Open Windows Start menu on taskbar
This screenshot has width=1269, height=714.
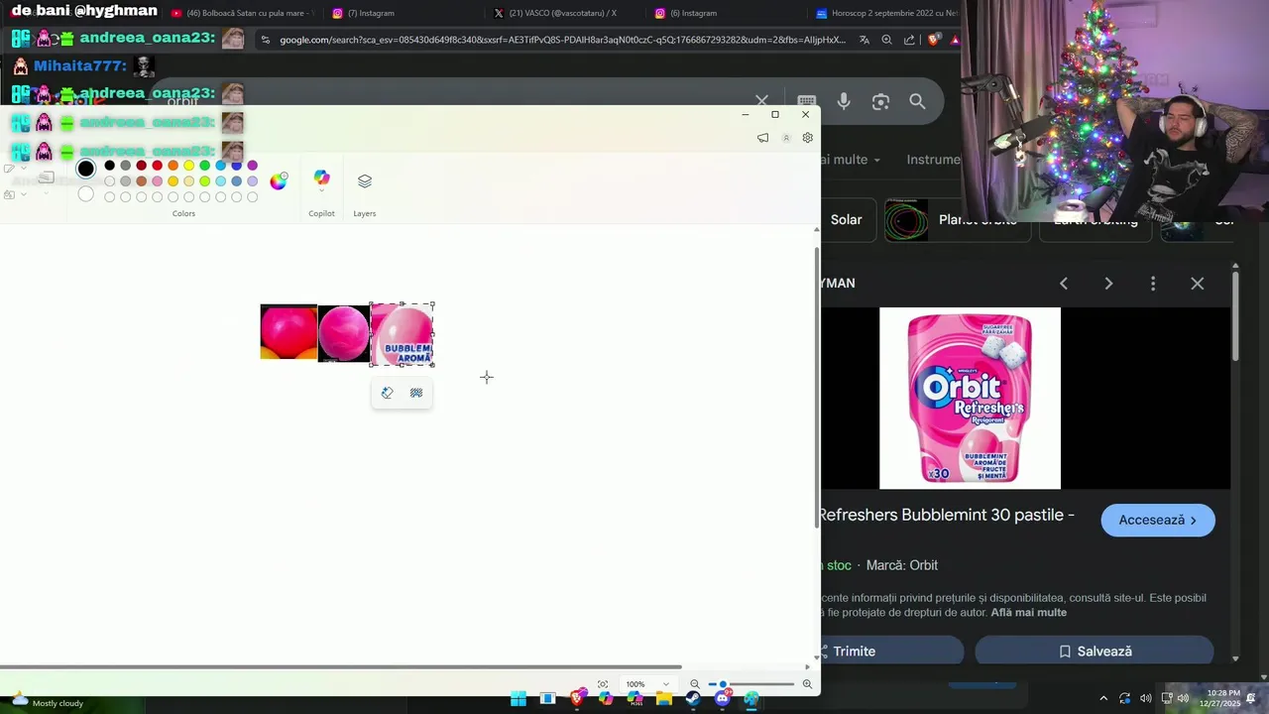point(519,699)
